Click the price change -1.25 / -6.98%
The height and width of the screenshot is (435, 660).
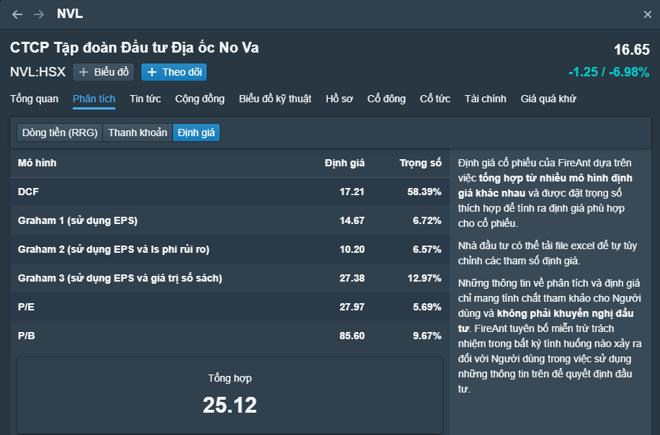[609, 72]
